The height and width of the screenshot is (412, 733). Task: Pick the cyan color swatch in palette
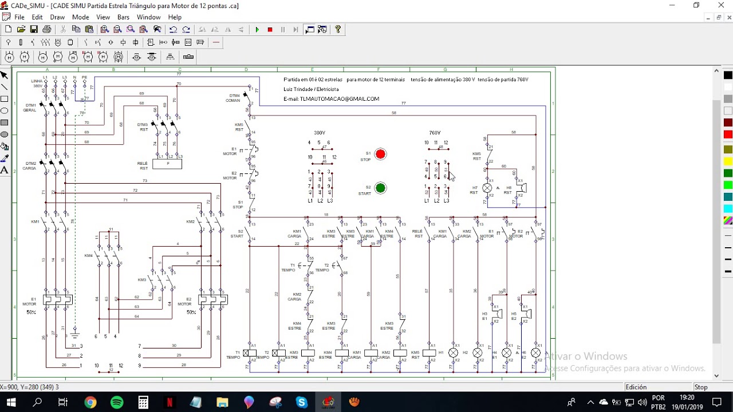click(x=728, y=209)
